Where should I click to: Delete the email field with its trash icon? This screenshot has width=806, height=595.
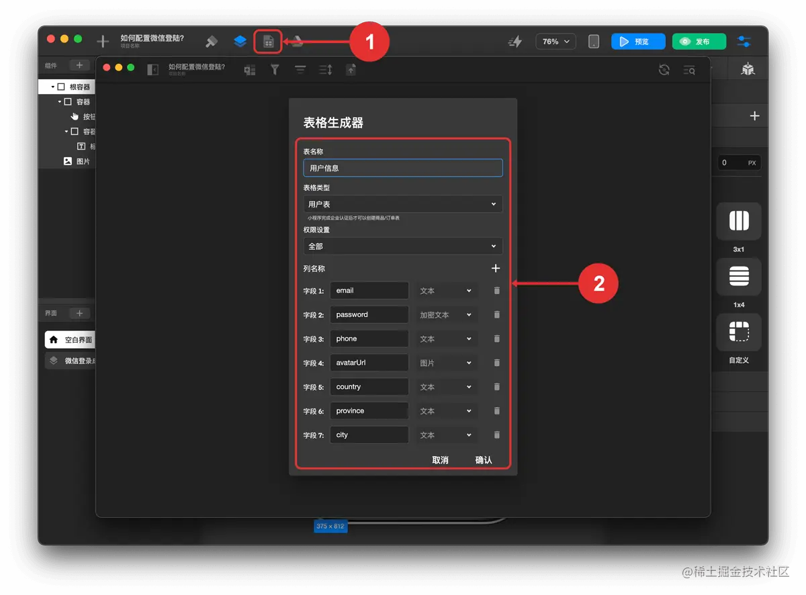(x=497, y=291)
